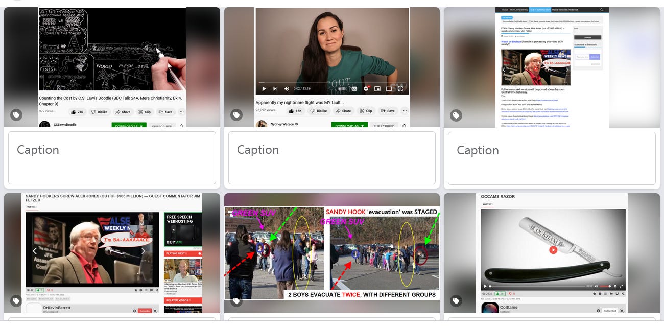Open the CSLewisDoodle channel name
The image size is (664, 326).
tap(65, 125)
